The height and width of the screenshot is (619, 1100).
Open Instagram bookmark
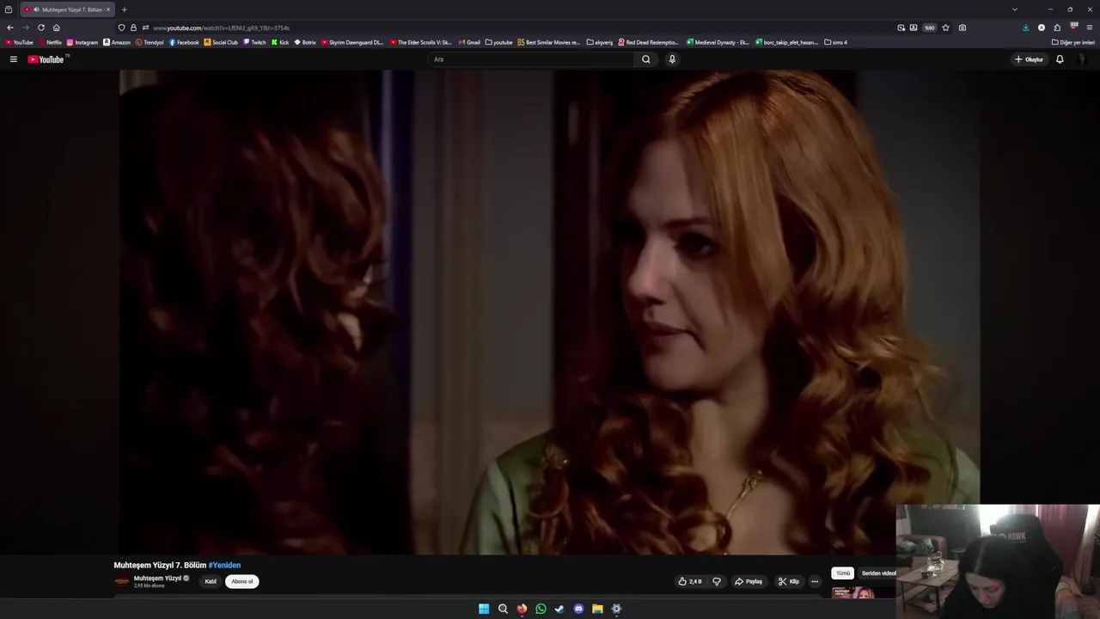click(x=82, y=42)
